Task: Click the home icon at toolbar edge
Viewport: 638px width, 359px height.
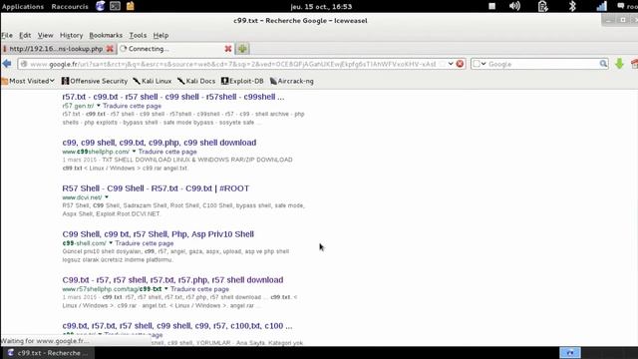Action: 634,64
